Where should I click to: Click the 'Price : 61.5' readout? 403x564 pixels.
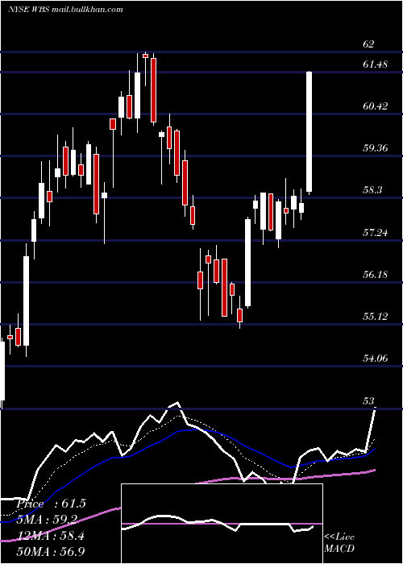51,504
